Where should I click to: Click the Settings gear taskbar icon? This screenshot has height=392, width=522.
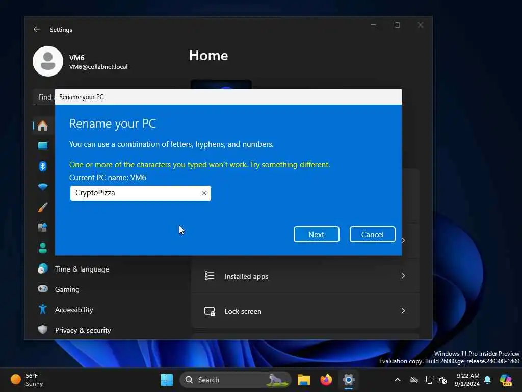(349, 380)
